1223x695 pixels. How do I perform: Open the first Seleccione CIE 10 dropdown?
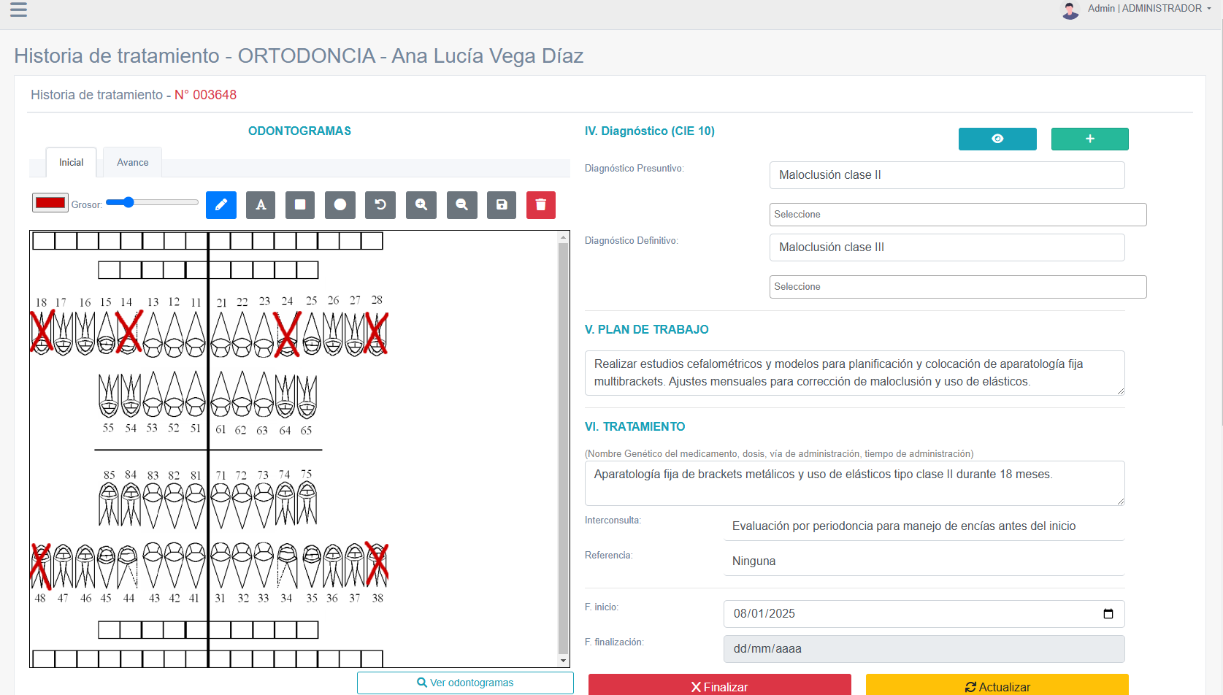click(957, 214)
